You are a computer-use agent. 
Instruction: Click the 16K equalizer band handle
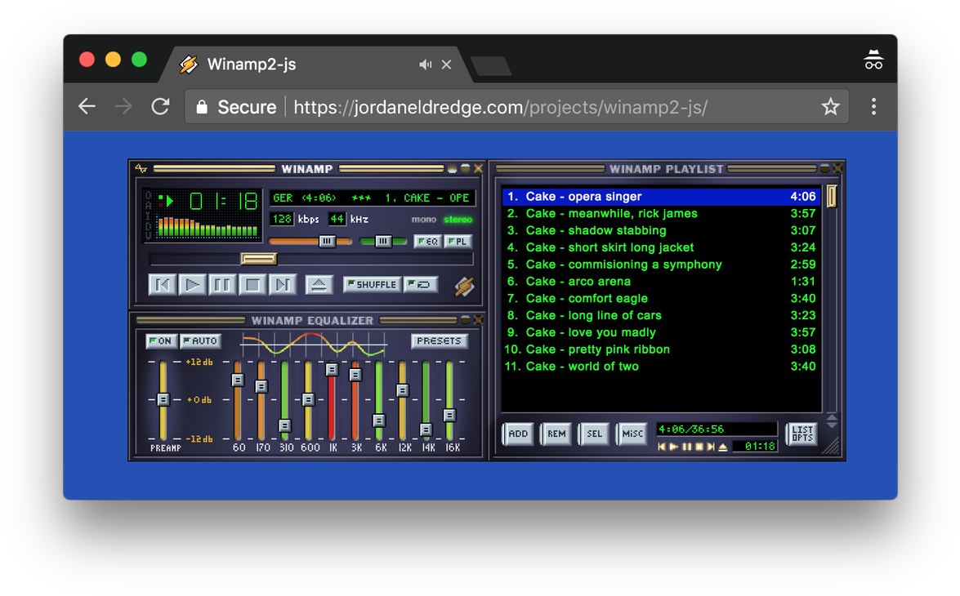[x=449, y=416]
